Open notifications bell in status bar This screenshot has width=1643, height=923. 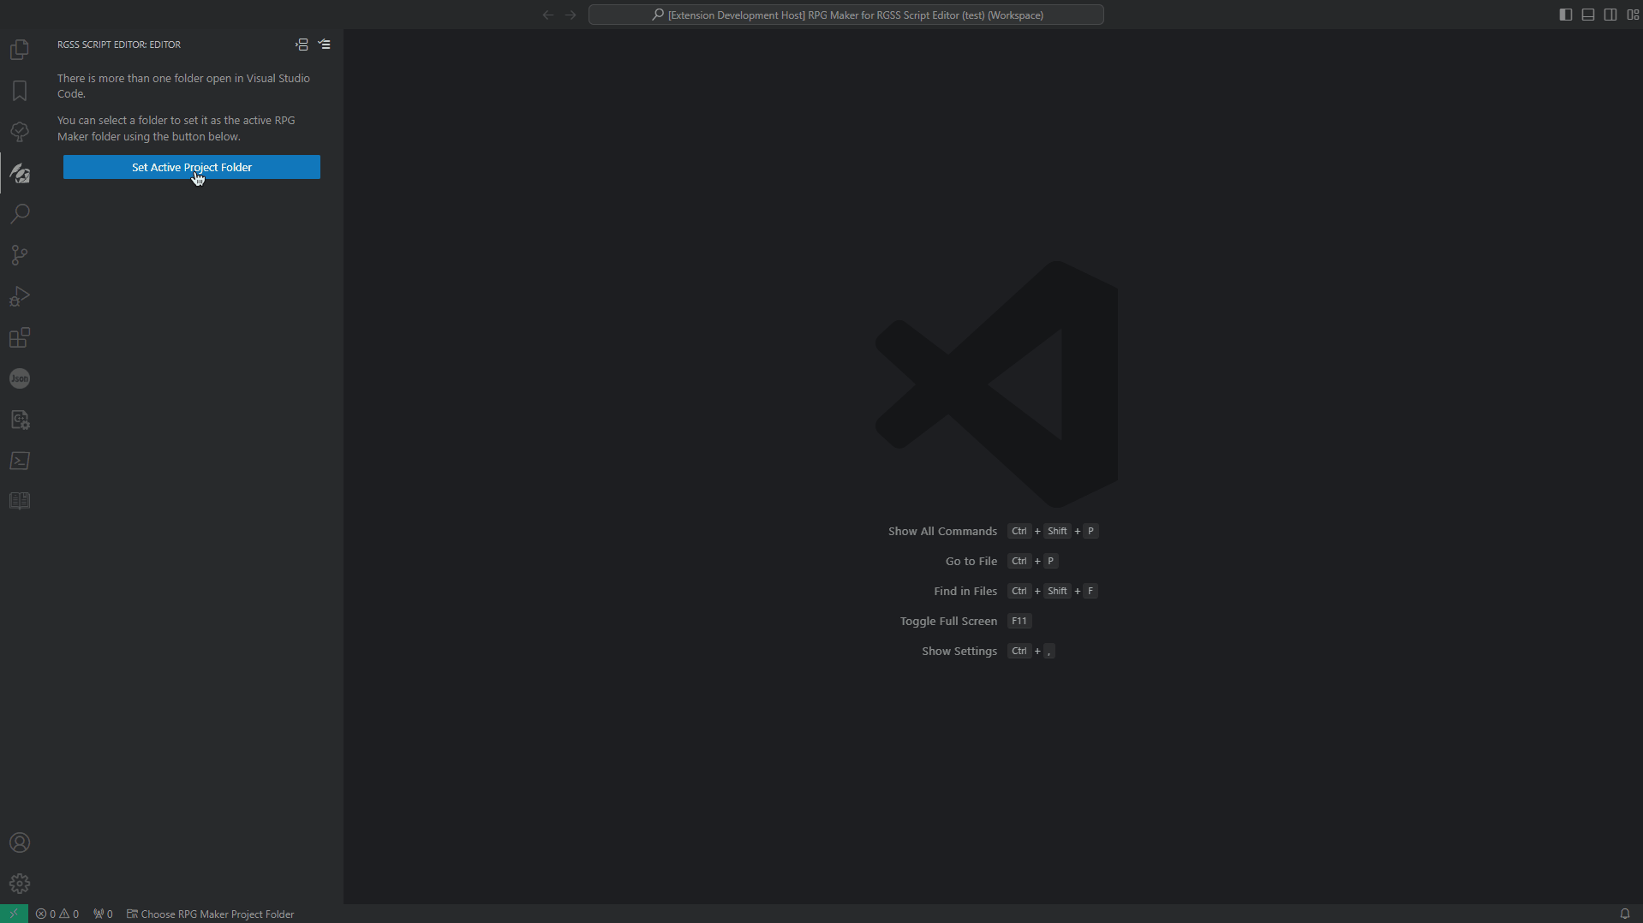pyautogui.click(x=1625, y=914)
